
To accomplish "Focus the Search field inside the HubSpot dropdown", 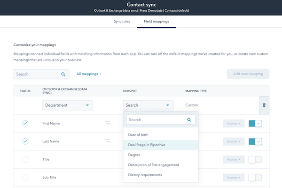I will pos(161,120).
